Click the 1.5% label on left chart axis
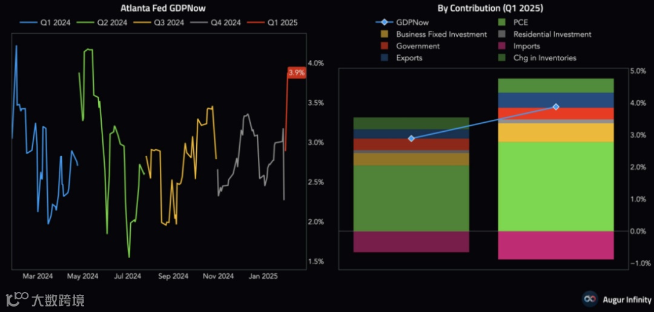 [315, 262]
